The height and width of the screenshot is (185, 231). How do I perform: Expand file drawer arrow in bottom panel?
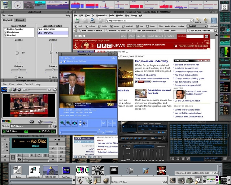[x=92, y=177]
